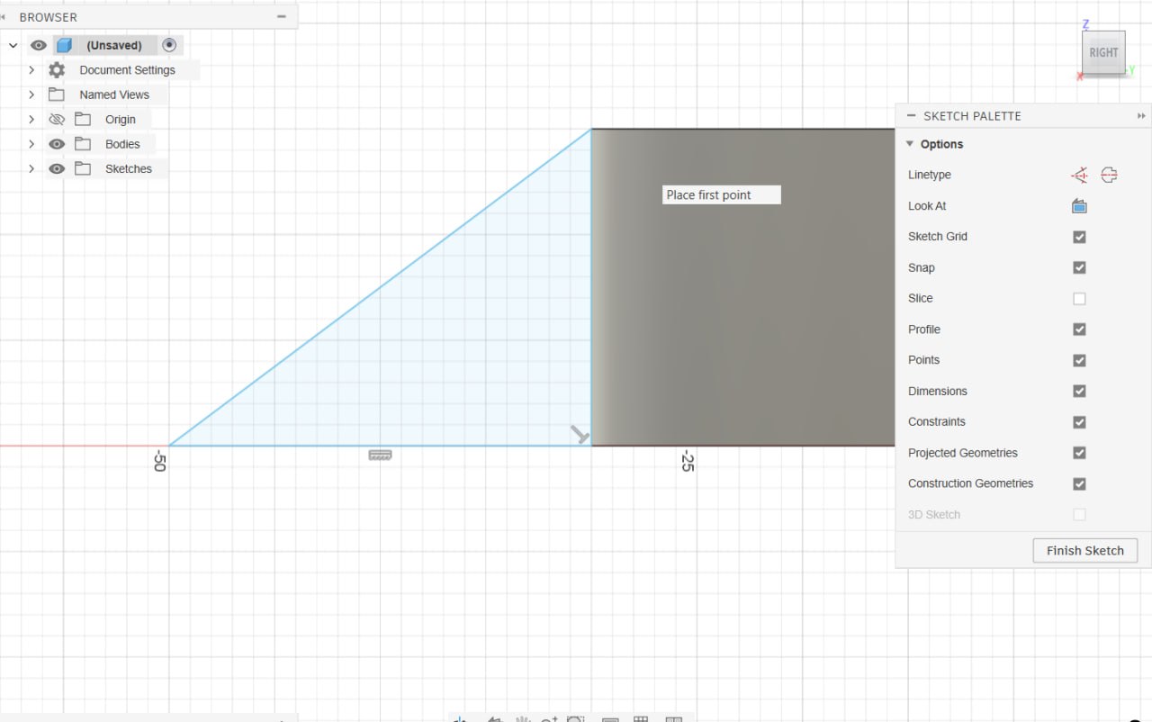The height and width of the screenshot is (722, 1152).
Task: Click the Bodies folder icon
Action: 83,144
